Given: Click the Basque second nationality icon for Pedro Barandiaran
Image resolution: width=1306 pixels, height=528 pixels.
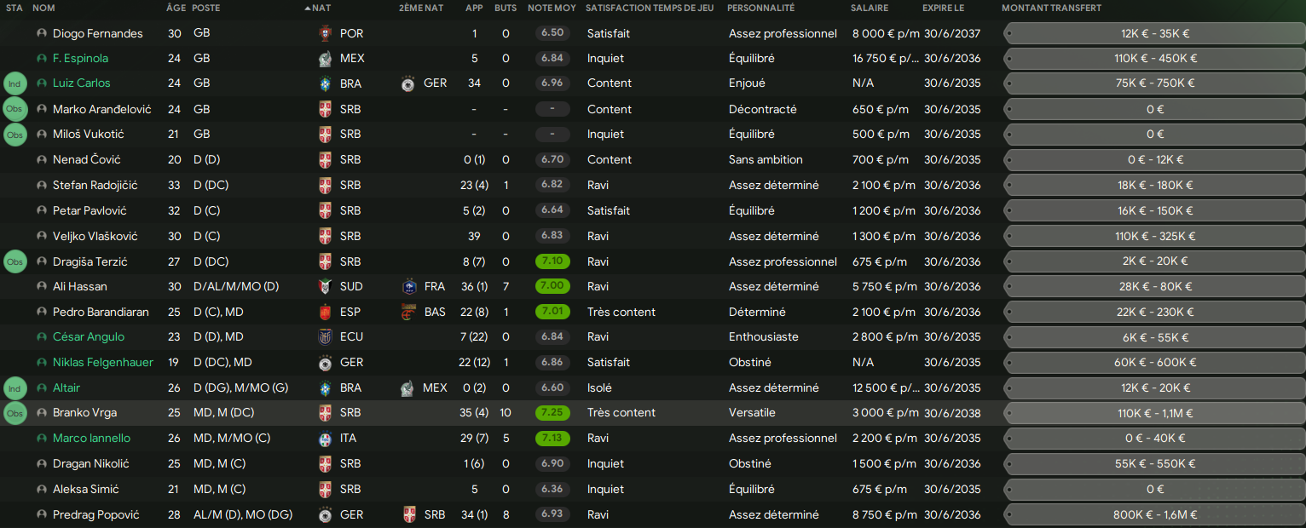Looking at the screenshot, I should tap(408, 312).
